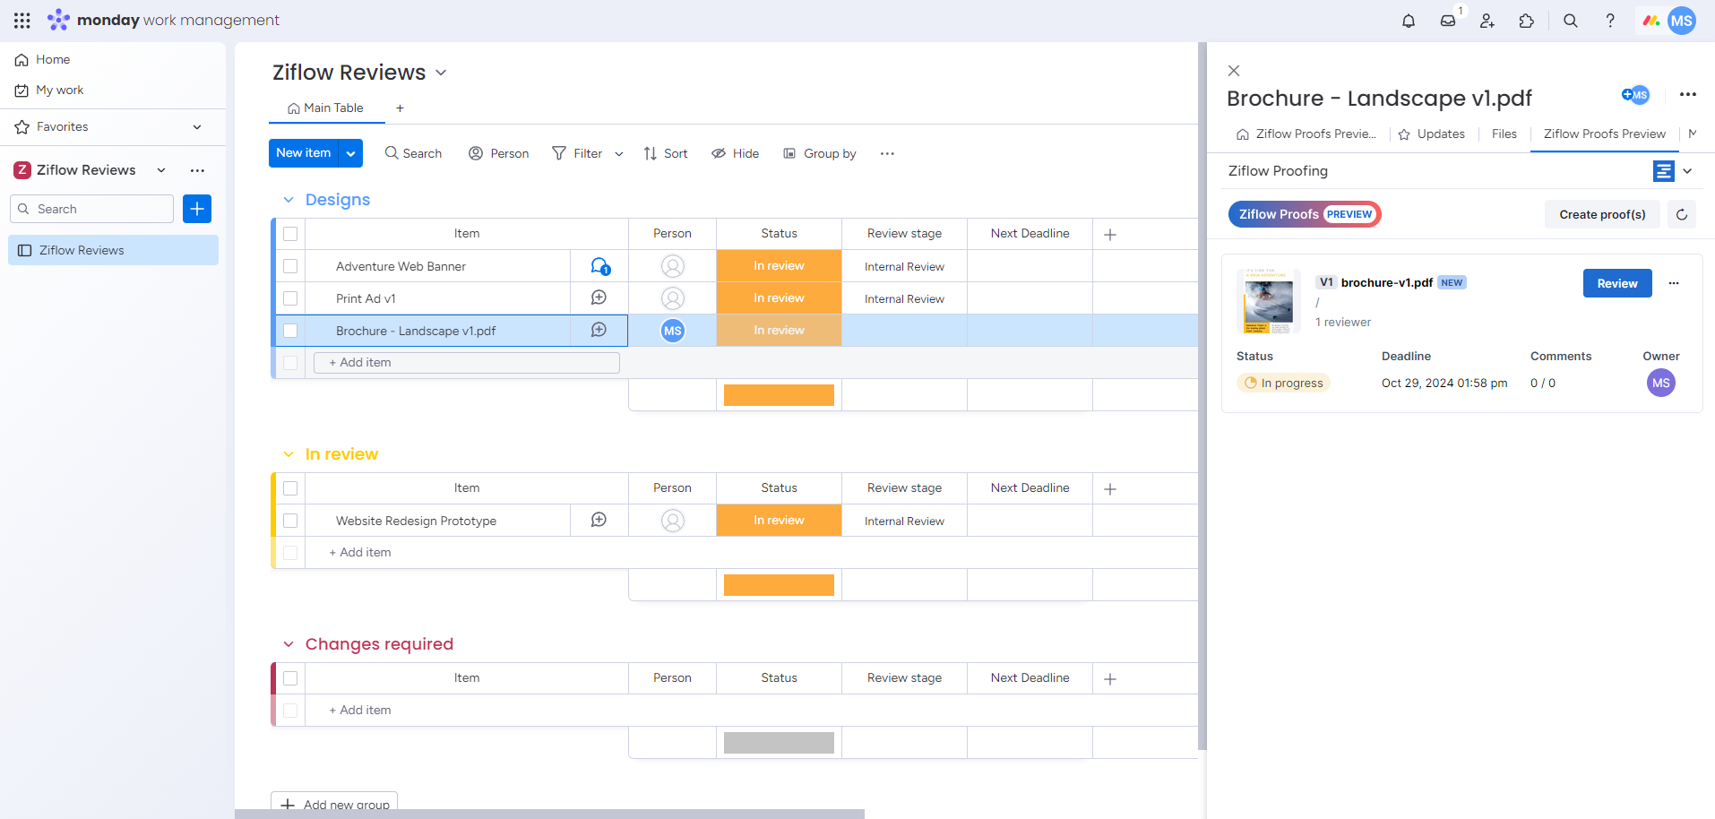Open the inbox with unread badge
The height and width of the screenshot is (819, 1715).
pos(1448,20)
